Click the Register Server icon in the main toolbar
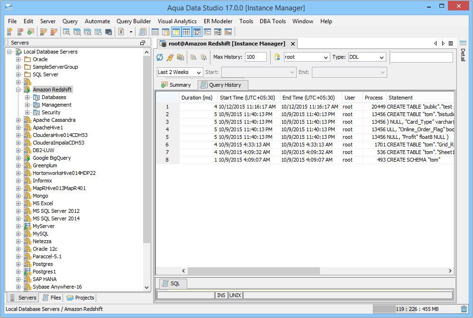Image resolution: width=473 pixels, height=318 pixels. coord(9,32)
